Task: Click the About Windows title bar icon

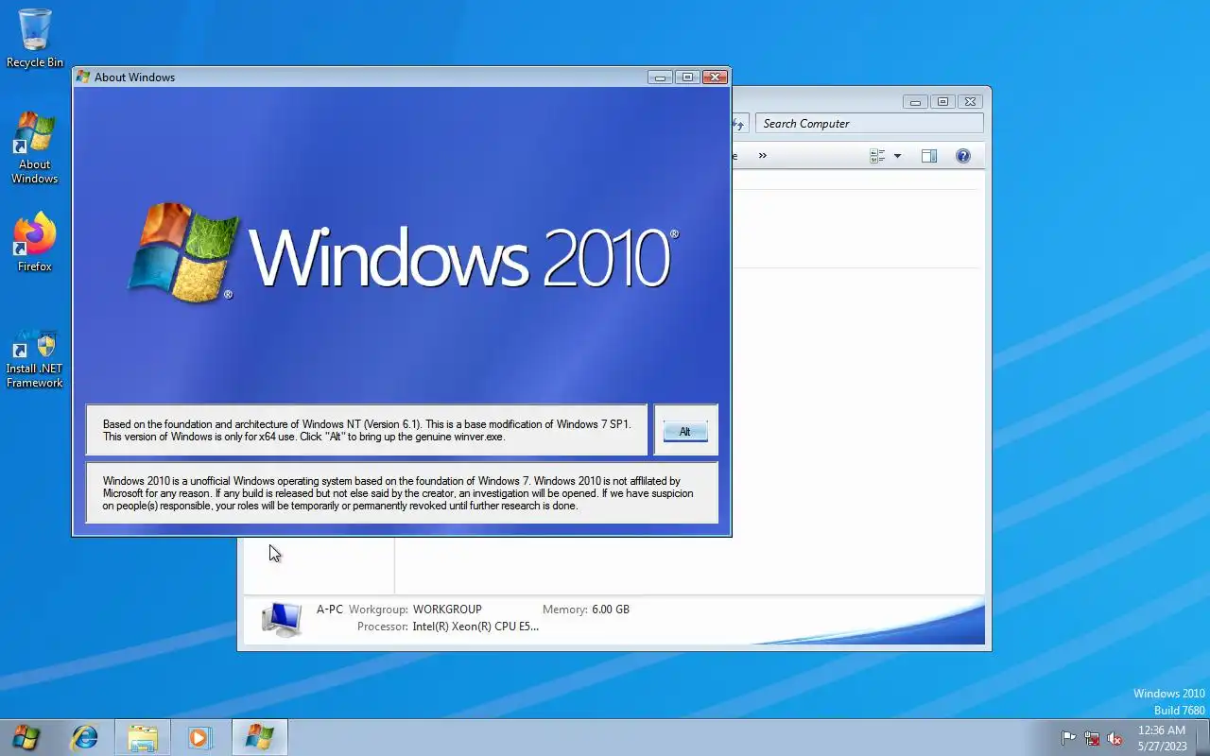Action: click(83, 77)
